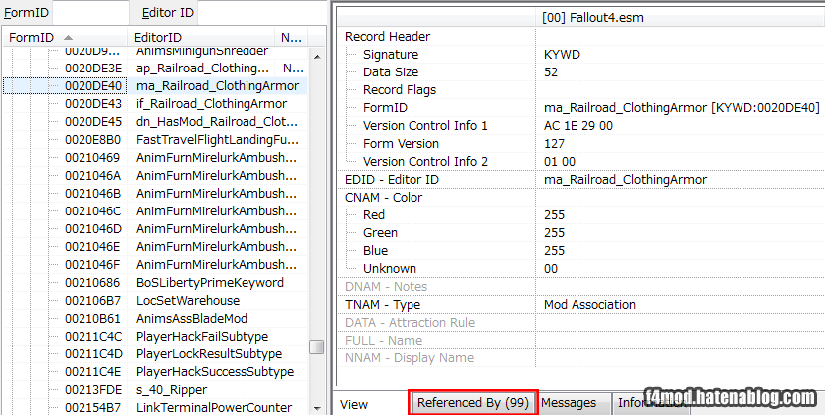Click the EDID value ma_Railroad_ClothingArmor

pyautogui.click(x=625, y=179)
